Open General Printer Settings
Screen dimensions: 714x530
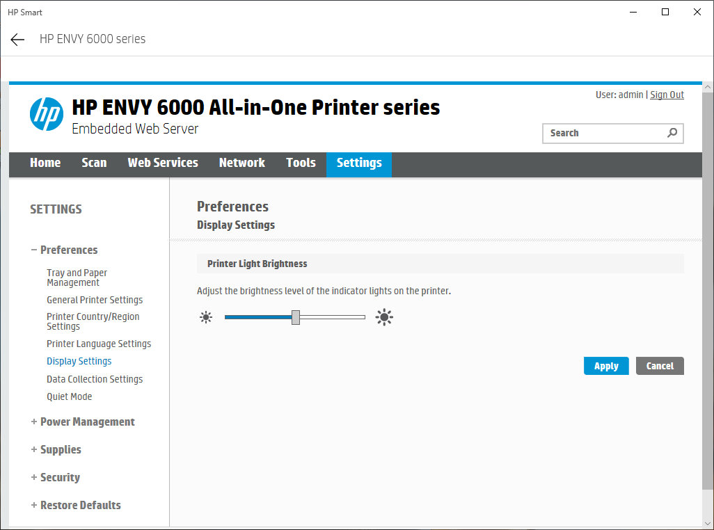95,300
